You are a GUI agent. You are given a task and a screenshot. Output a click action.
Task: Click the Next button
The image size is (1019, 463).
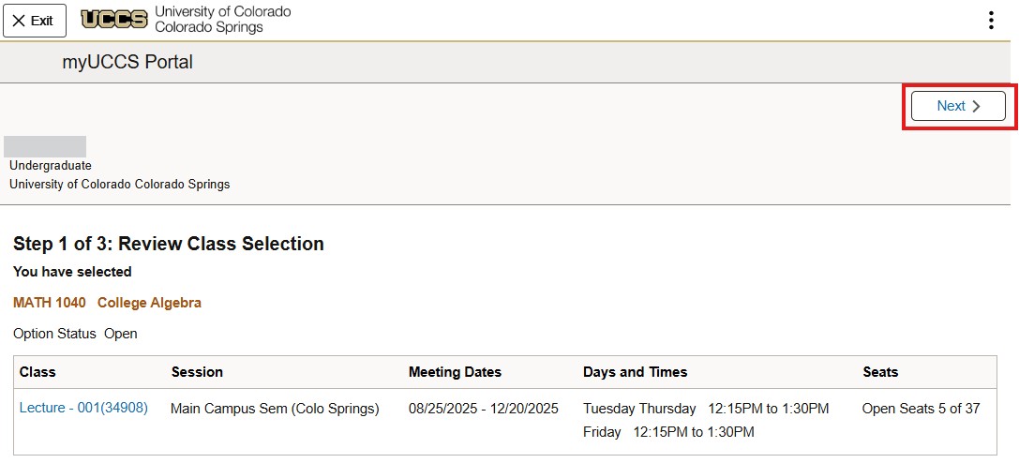click(x=958, y=106)
